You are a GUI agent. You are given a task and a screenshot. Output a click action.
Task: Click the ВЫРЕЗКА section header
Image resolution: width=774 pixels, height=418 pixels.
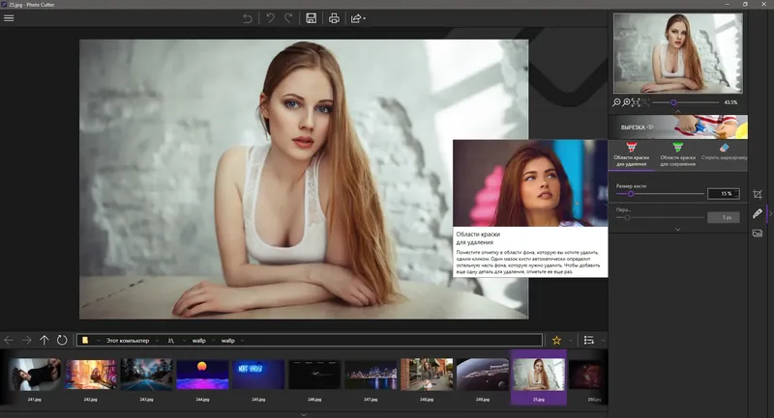coord(678,127)
